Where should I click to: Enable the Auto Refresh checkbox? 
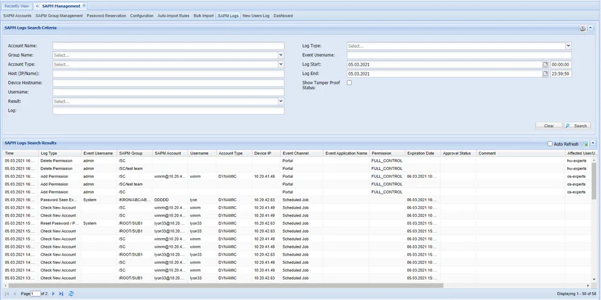pos(550,144)
